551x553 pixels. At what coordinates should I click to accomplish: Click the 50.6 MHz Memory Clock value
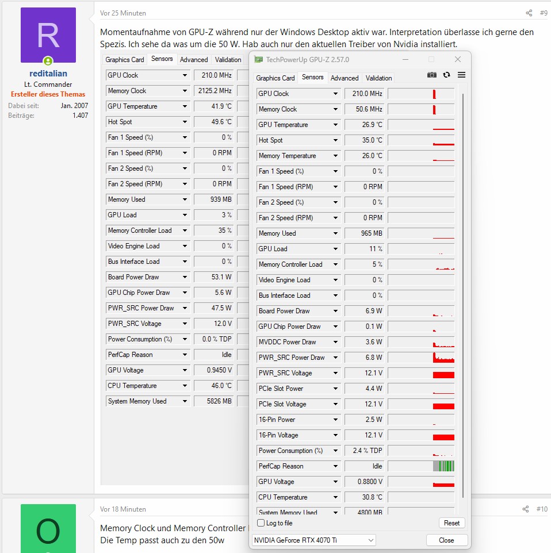[364, 109]
